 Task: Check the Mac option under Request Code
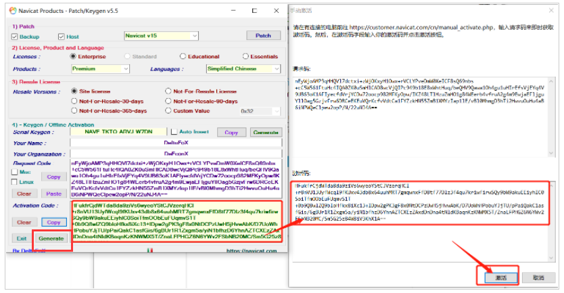pyautogui.click(x=14, y=172)
